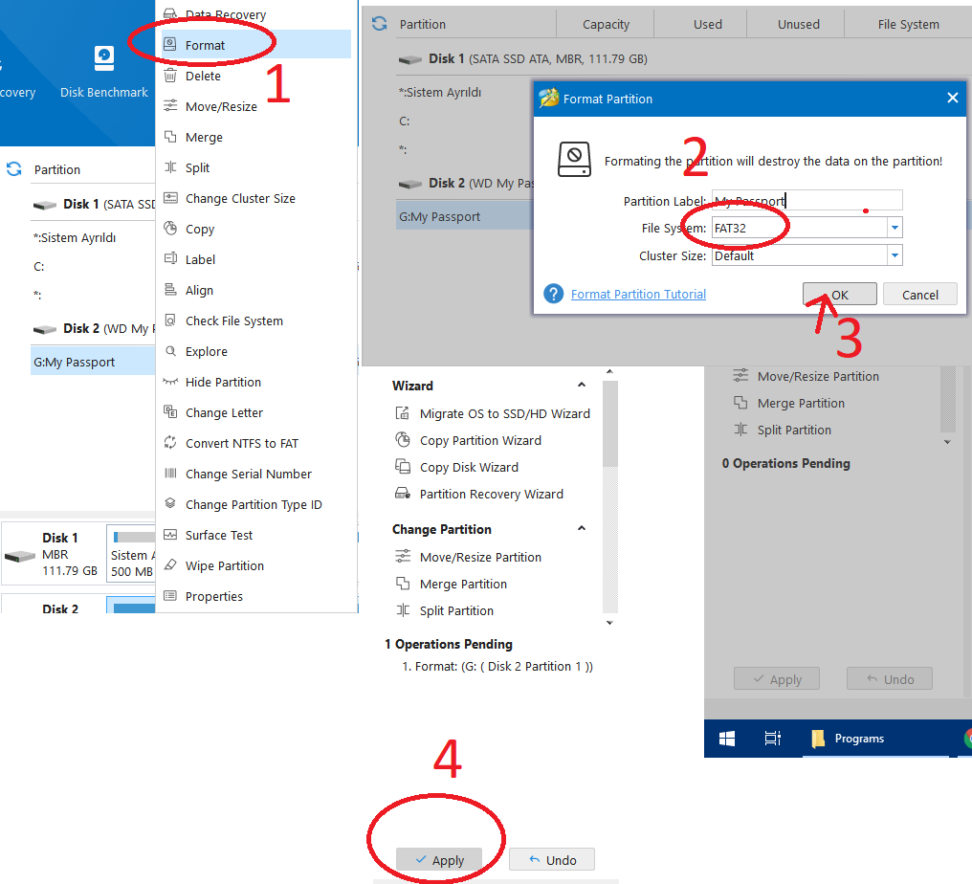Collapse the Wizard section
This screenshot has height=884, width=972.
click(x=582, y=385)
